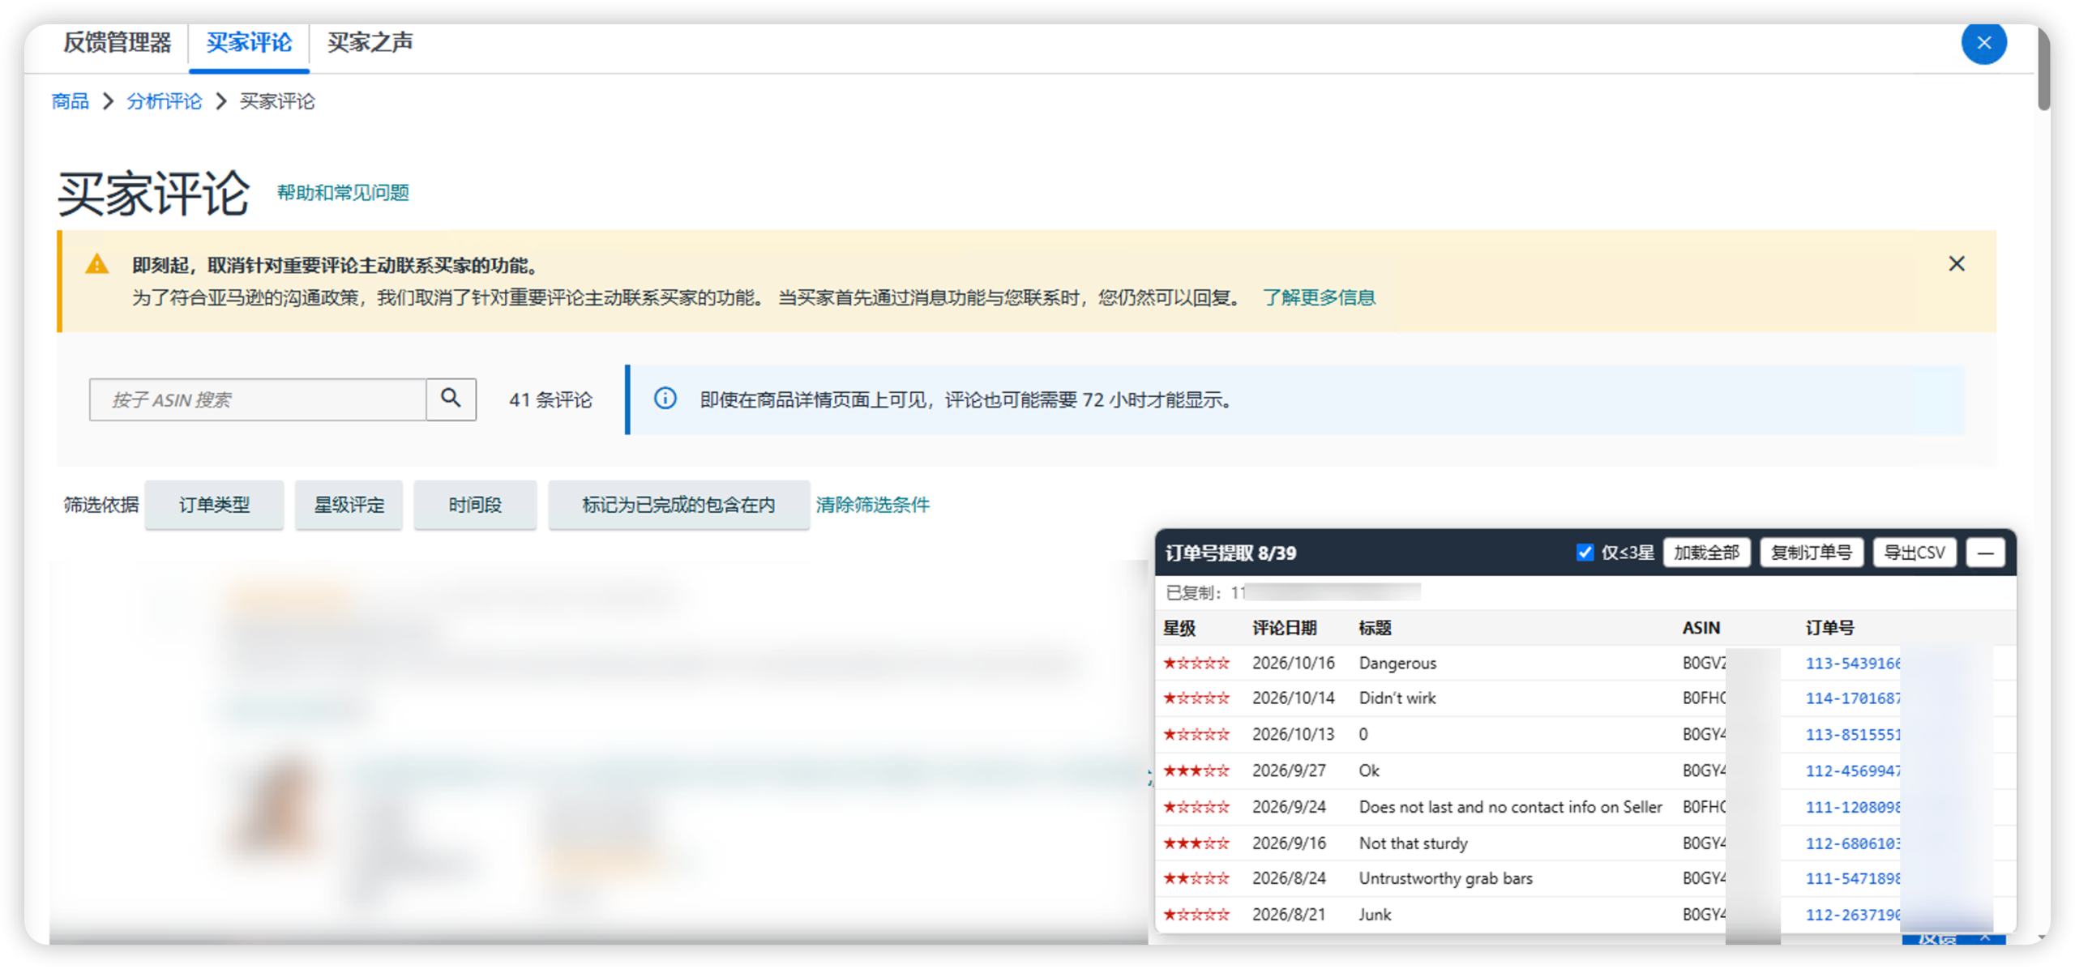Click the three-star rating in the Ok row
2075x969 pixels.
[1196, 771]
